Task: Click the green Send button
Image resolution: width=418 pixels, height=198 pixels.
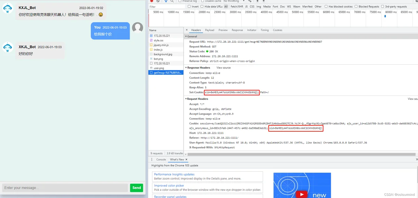Action: coord(137,188)
